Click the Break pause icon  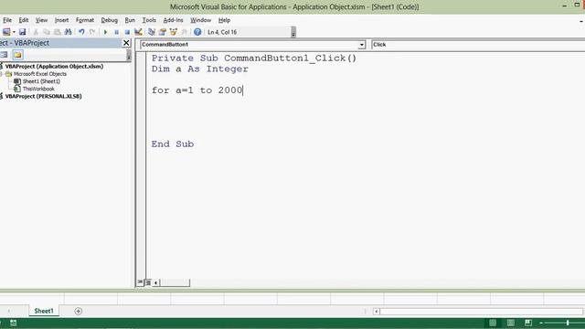click(116, 32)
